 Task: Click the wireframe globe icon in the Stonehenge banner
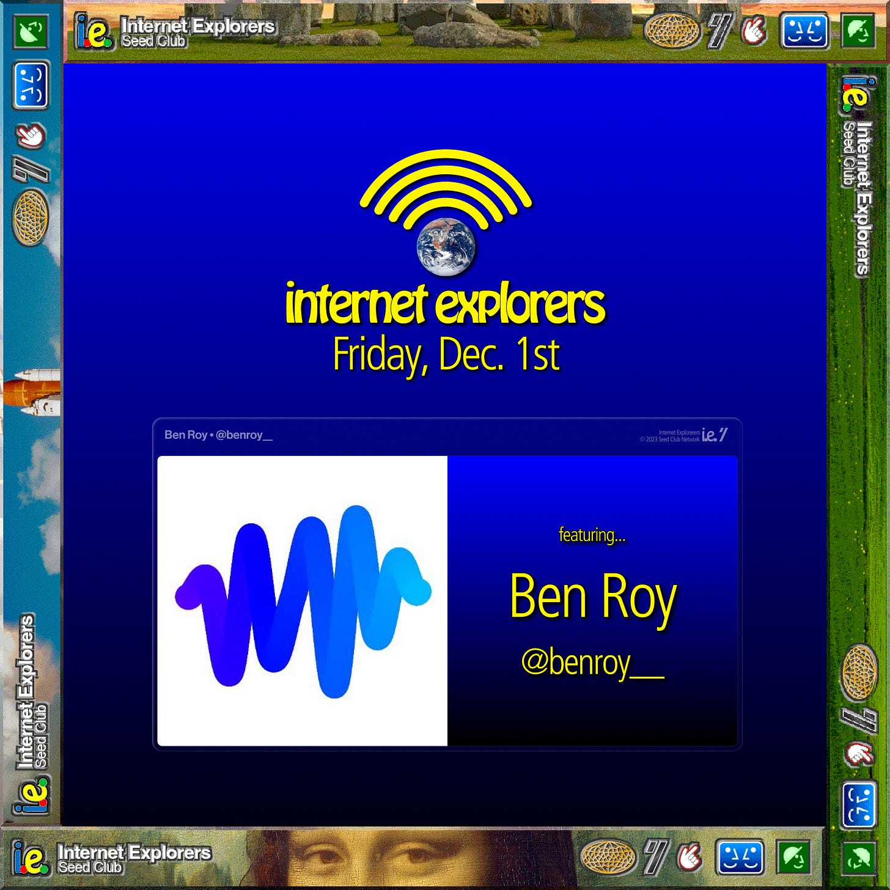tap(672, 31)
